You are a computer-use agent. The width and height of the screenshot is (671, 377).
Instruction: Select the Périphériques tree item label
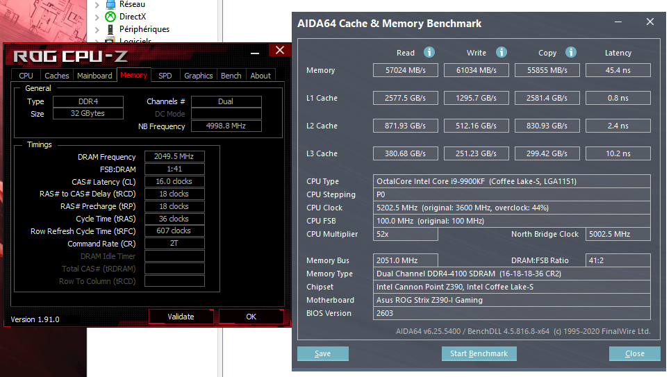click(x=144, y=29)
